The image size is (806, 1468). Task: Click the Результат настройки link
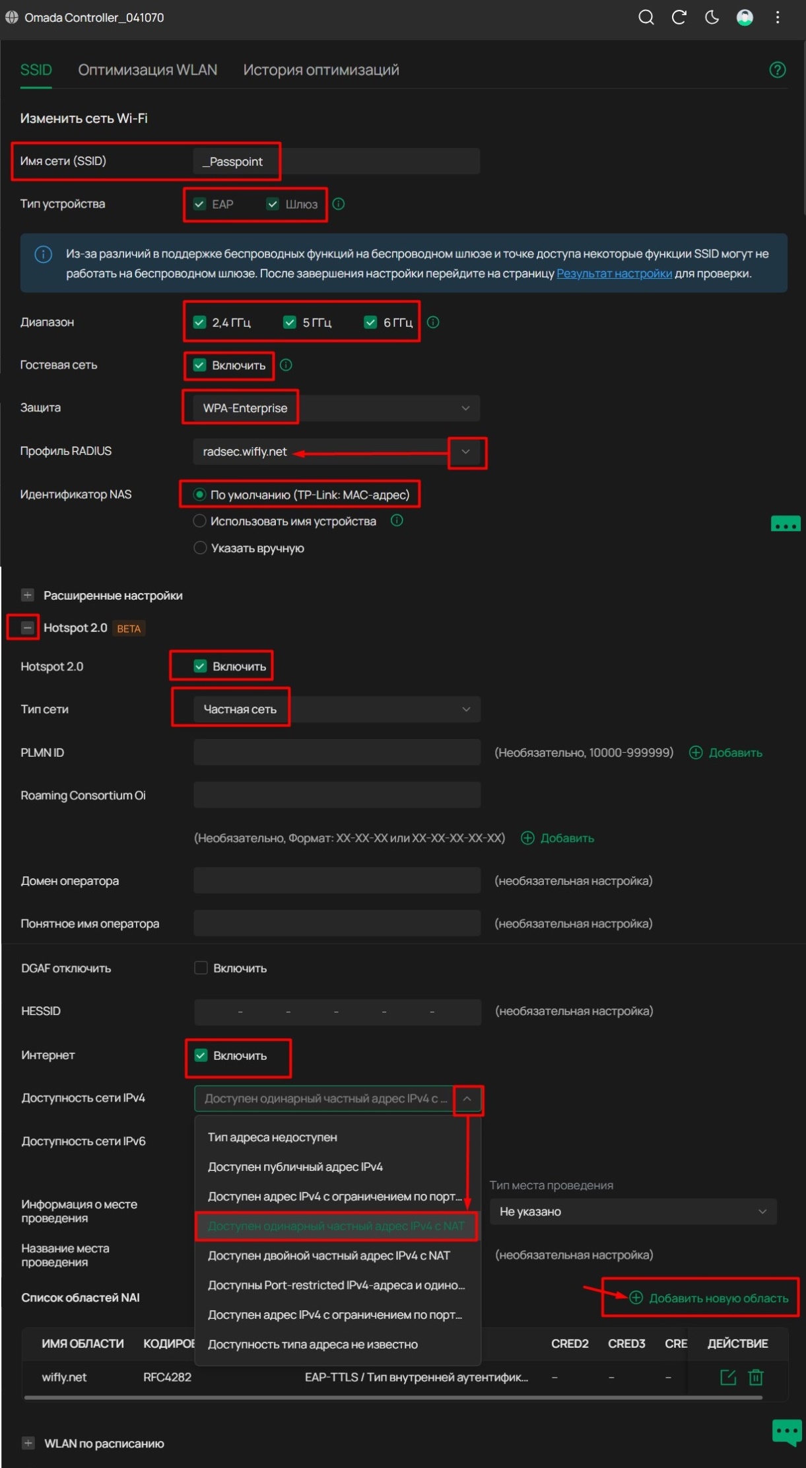(614, 273)
